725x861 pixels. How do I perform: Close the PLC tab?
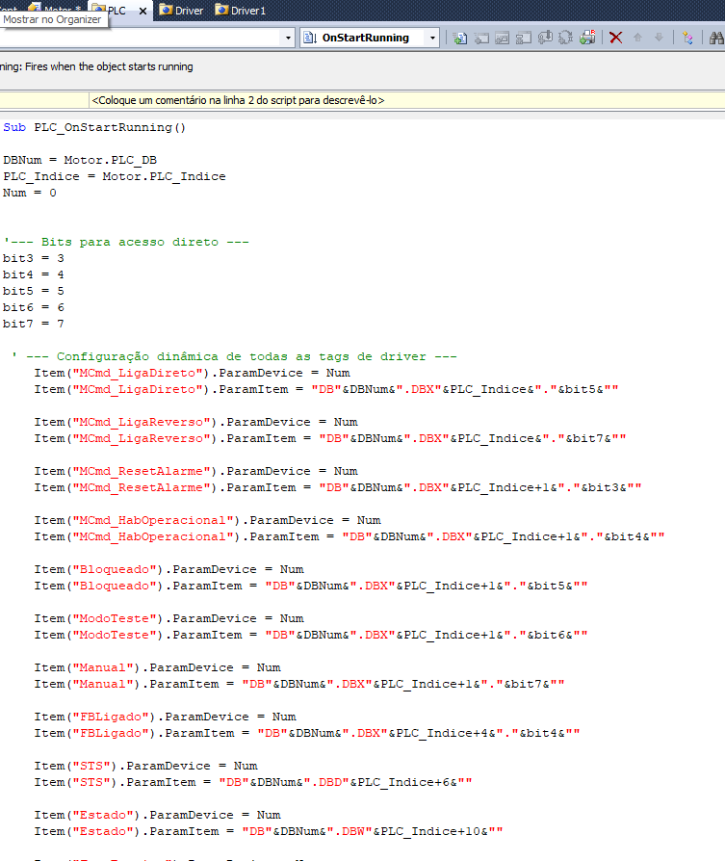(x=142, y=10)
